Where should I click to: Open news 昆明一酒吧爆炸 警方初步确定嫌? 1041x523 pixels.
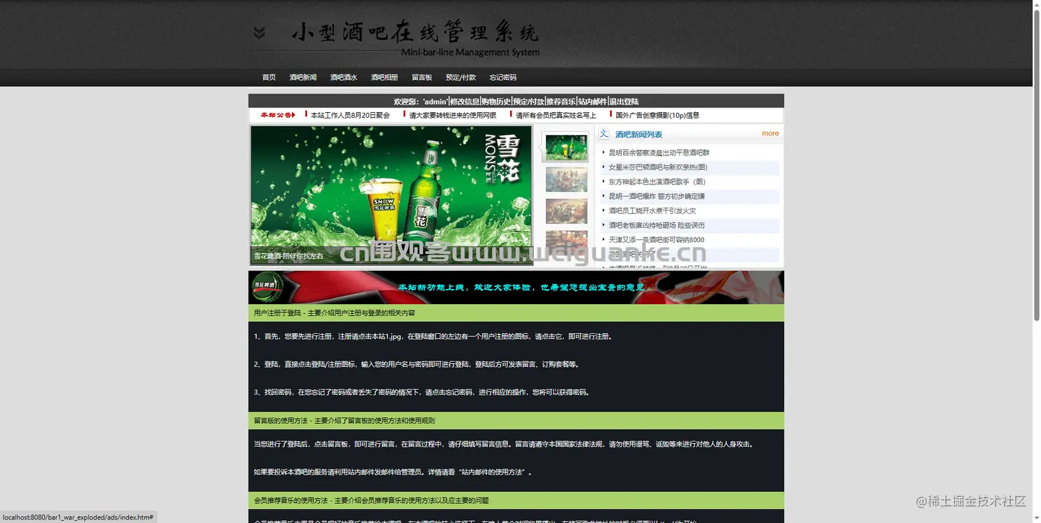click(657, 196)
